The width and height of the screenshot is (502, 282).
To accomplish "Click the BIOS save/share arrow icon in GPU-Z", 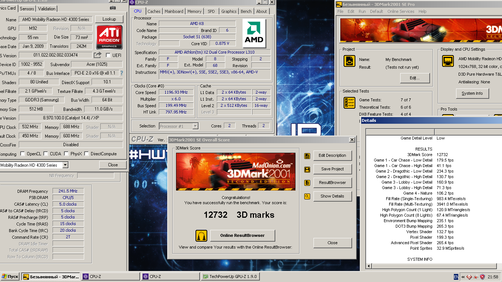I will [97, 55].
